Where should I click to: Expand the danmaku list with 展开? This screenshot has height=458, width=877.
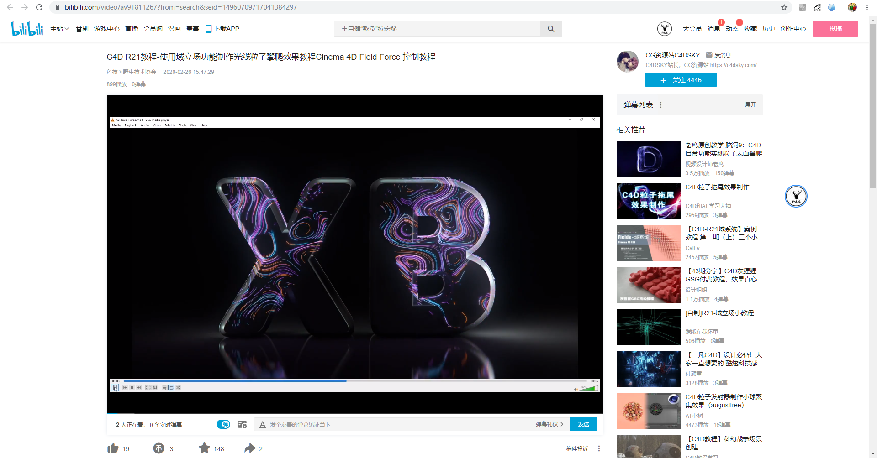[750, 105]
